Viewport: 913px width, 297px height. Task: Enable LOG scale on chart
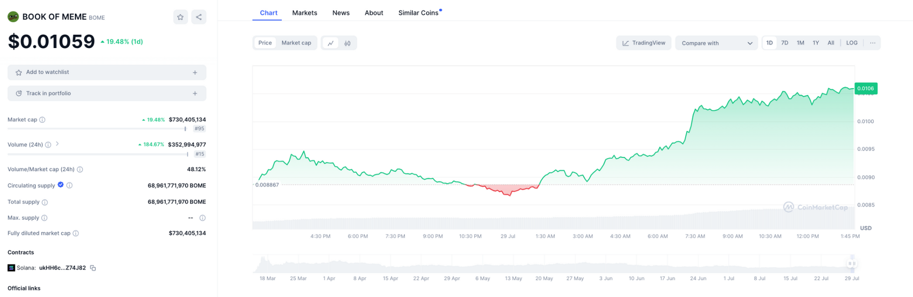coord(851,43)
